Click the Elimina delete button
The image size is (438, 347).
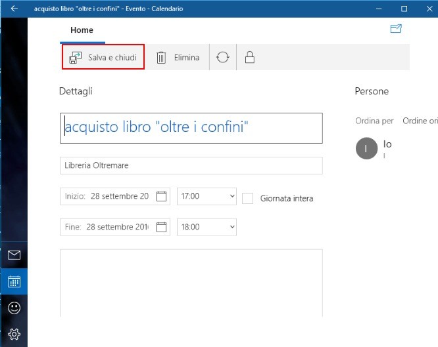point(178,58)
